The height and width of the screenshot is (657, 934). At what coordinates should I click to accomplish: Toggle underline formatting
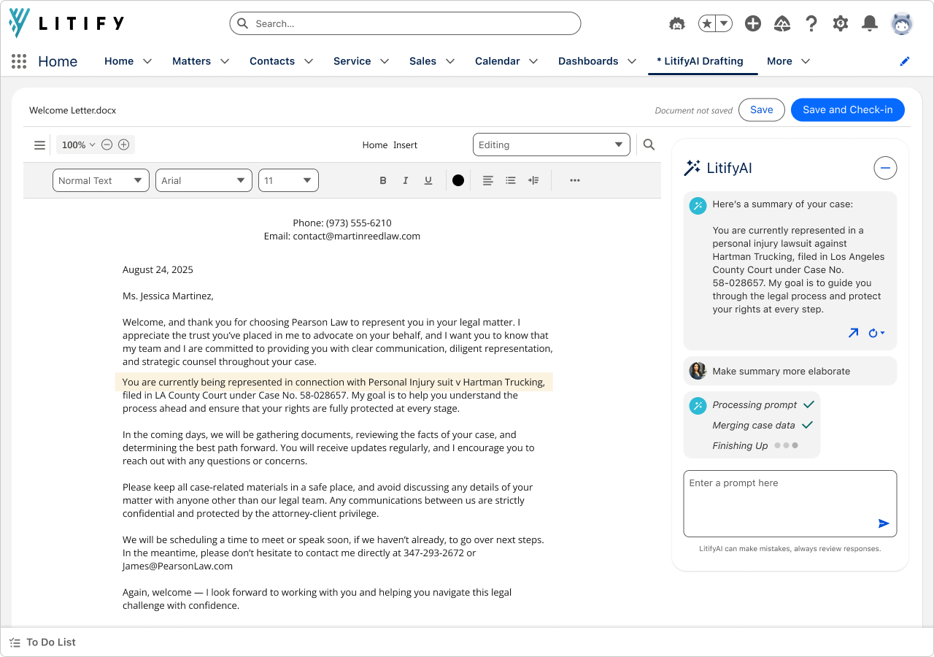[428, 180]
